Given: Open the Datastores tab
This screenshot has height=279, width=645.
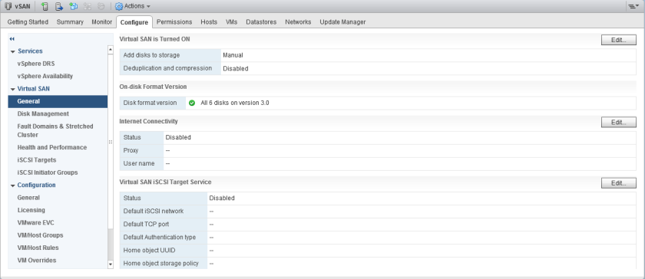Looking at the screenshot, I should pos(261,21).
